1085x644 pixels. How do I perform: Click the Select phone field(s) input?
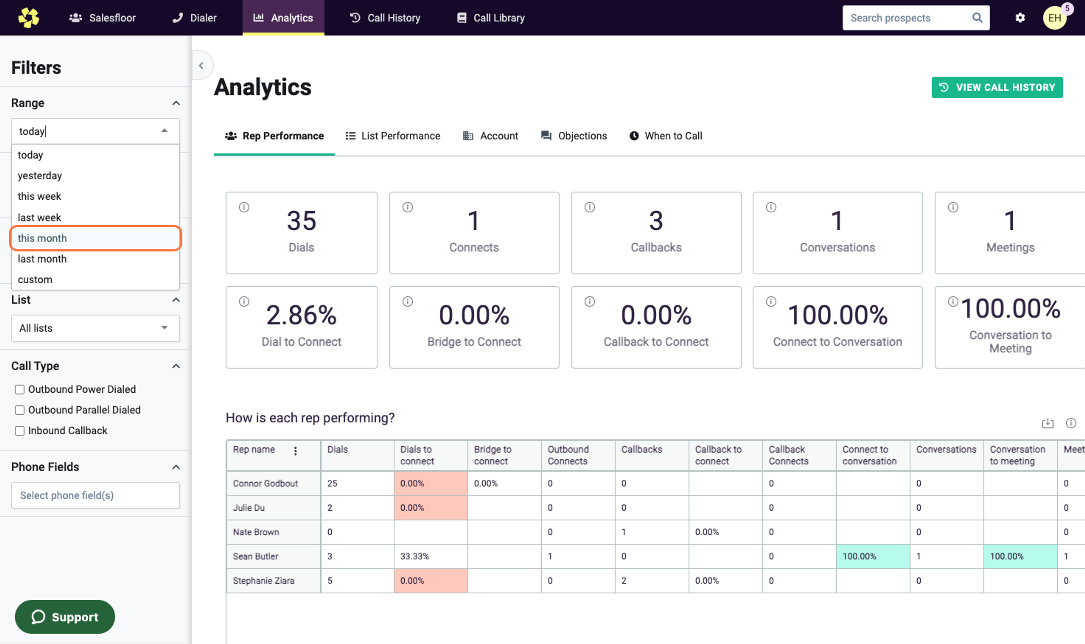[96, 495]
